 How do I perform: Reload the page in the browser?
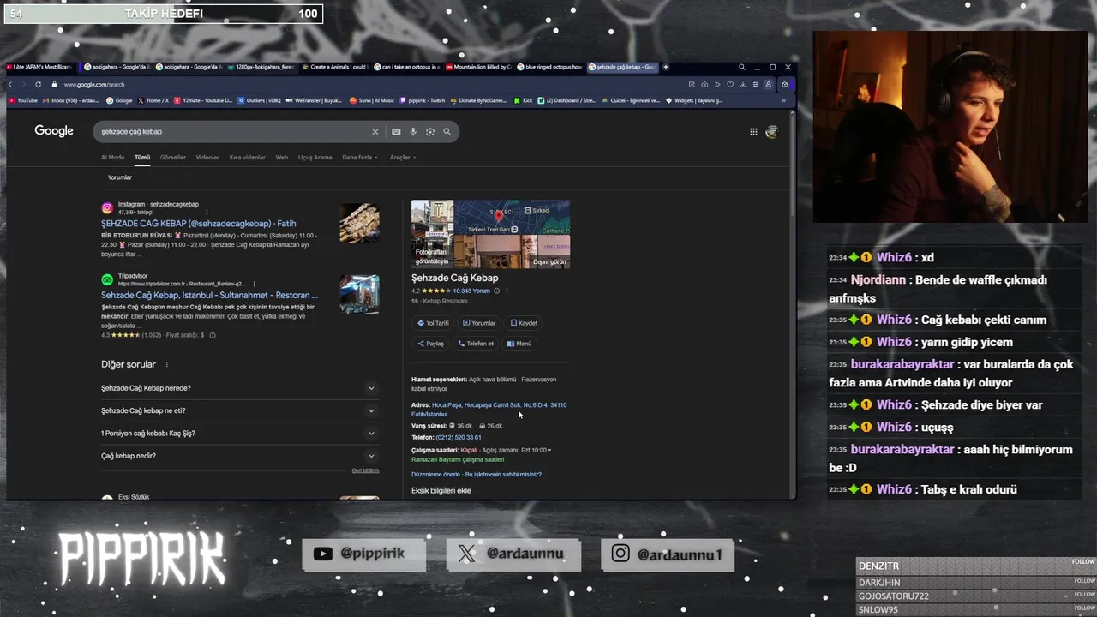click(x=38, y=84)
